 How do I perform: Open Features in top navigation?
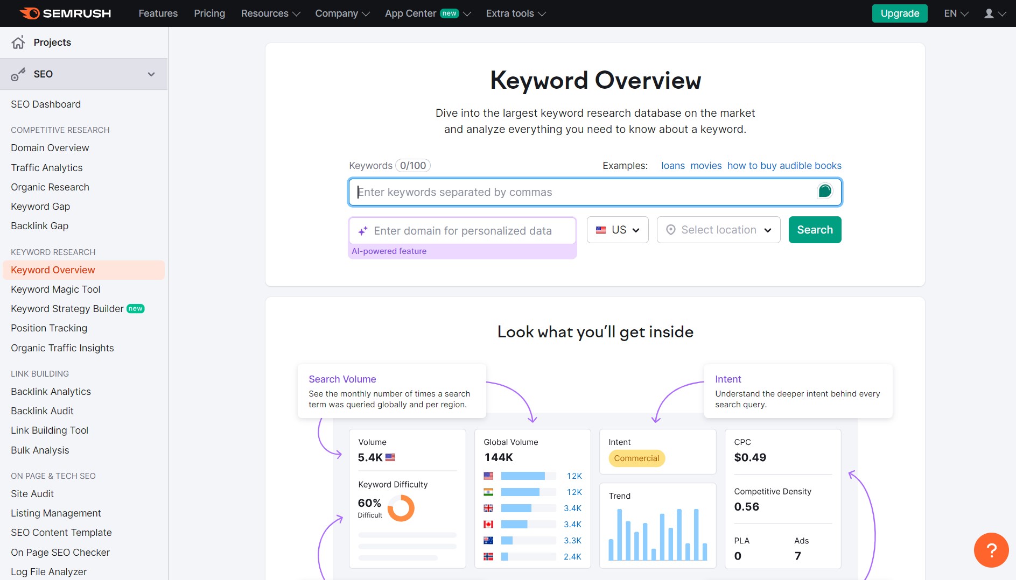point(158,13)
